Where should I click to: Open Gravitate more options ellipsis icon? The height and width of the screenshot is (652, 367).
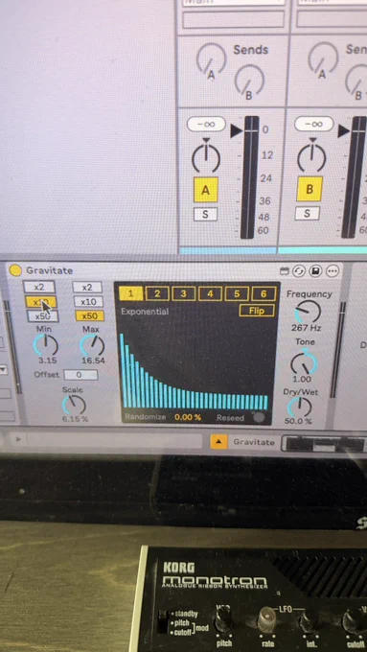tap(333, 271)
